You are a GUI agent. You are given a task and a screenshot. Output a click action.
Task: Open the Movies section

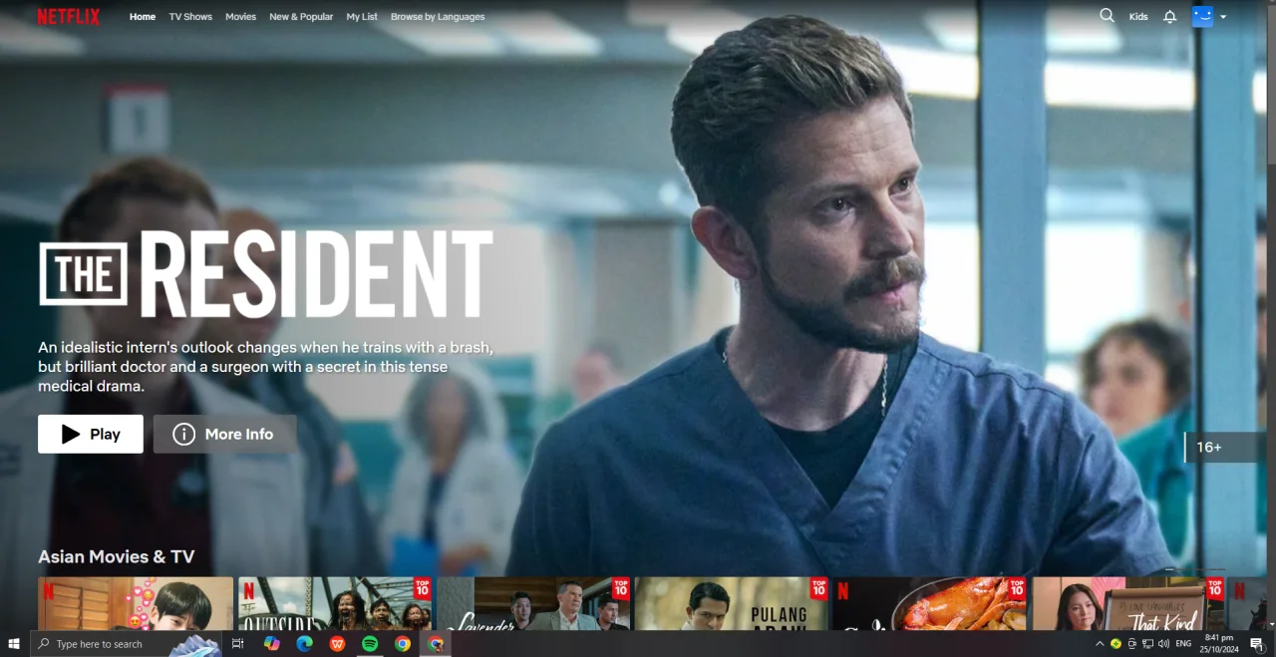[x=240, y=17]
